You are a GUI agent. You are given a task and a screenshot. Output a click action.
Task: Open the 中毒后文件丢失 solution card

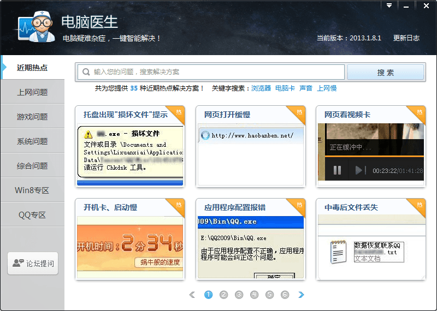(x=371, y=239)
